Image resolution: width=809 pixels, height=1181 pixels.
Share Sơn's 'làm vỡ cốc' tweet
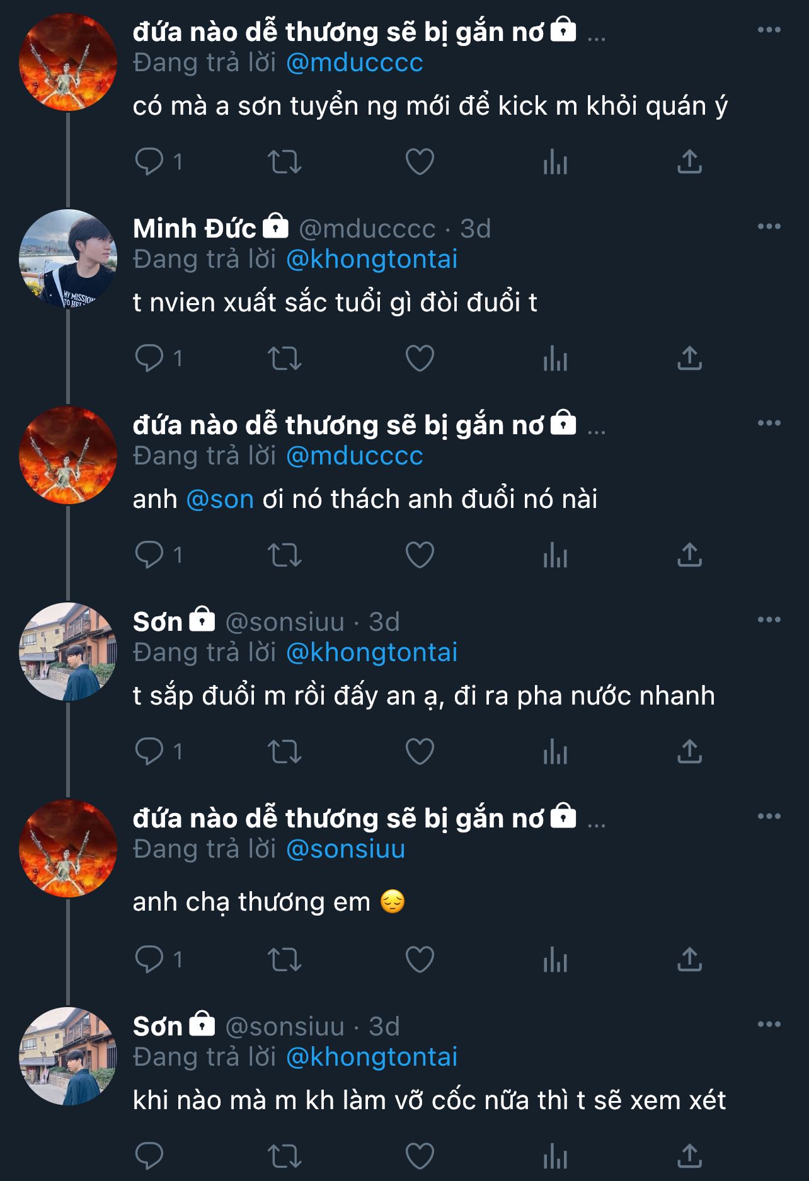[689, 1156]
